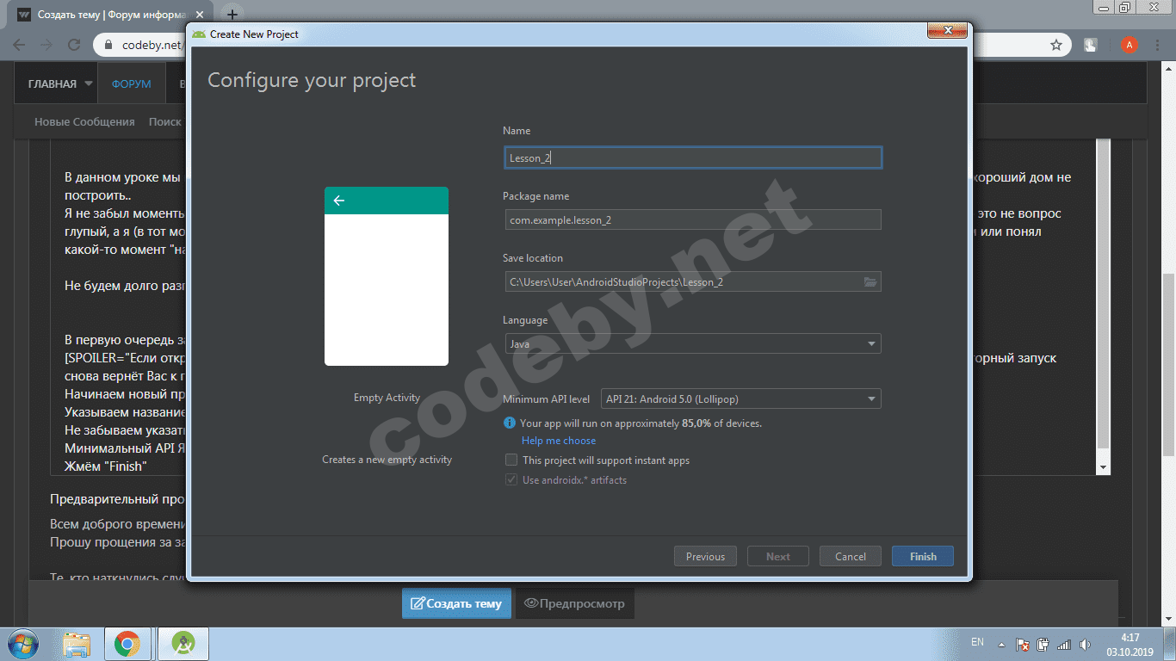
Task: Open the Action Center flag icon
Action: [1023, 644]
